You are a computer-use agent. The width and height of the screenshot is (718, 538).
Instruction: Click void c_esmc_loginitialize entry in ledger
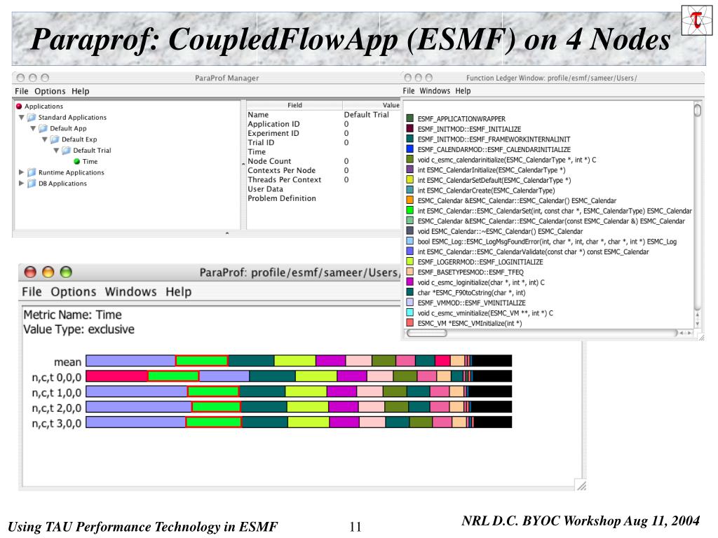pyautogui.click(x=481, y=282)
